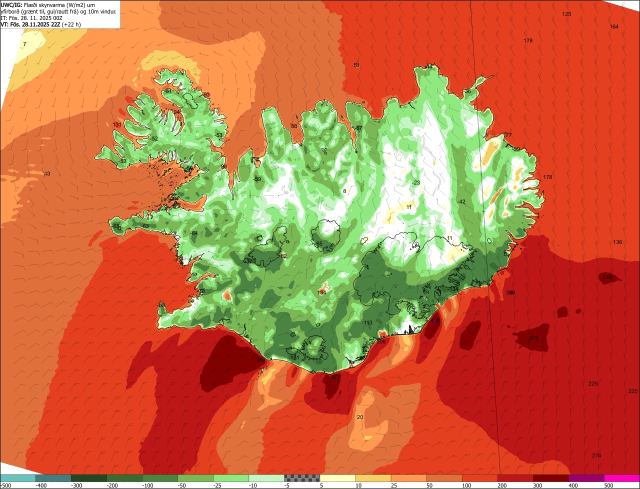This screenshot has height=489, width=640.
Task: Click the red-orange 100 to 200 legend swatch
Action: [x=479, y=478]
